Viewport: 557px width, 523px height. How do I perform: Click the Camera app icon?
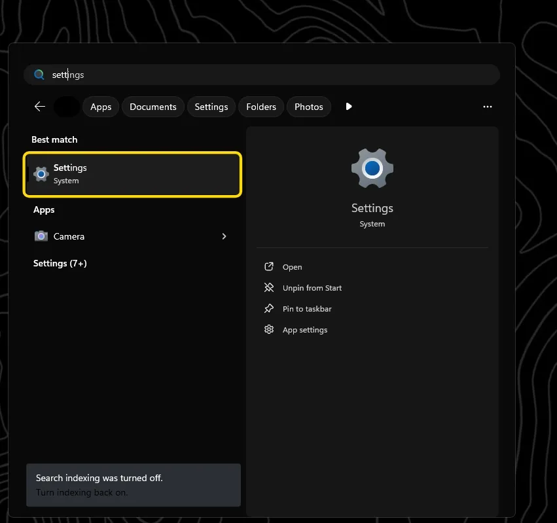tap(41, 236)
